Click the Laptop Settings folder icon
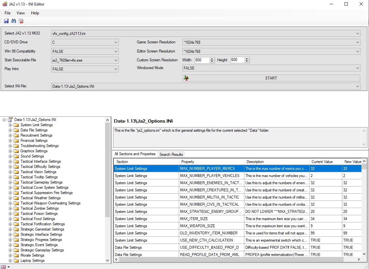369x269 pixels. click(x=16, y=261)
